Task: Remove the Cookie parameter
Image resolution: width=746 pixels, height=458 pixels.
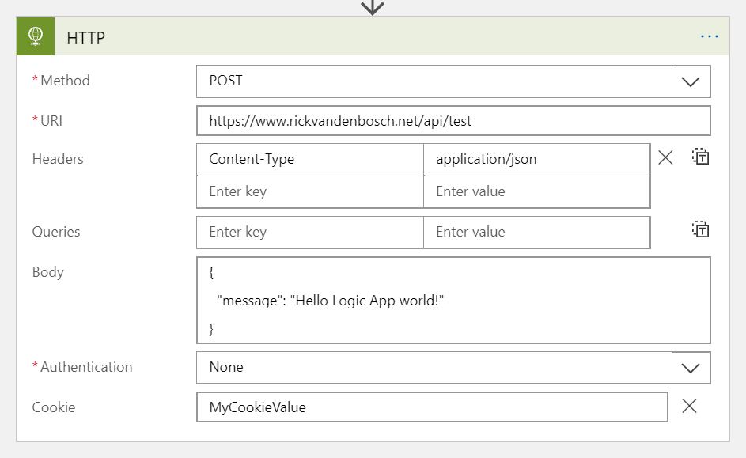Action: point(689,407)
